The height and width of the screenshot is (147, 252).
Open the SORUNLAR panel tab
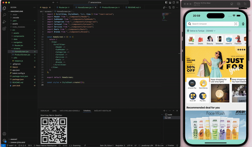pos(45,111)
